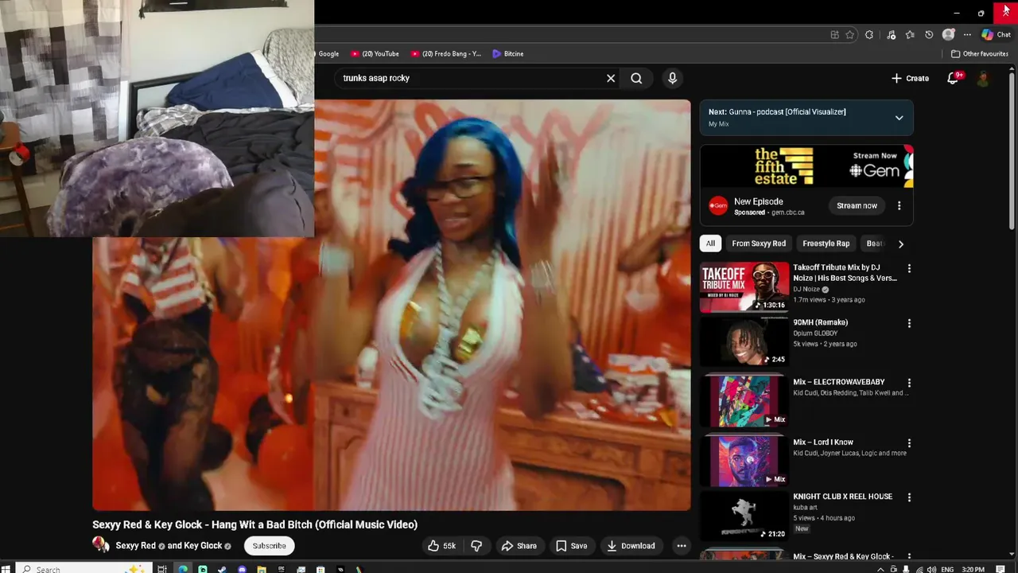Open Task View on the taskbar
Screen dimensions: 1018x573
coord(162,569)
